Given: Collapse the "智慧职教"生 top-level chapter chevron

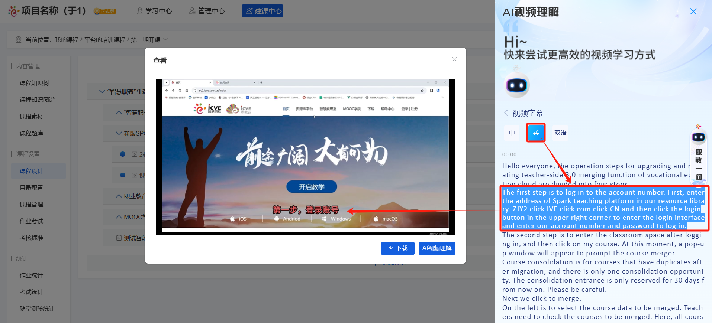Looking at the screenshot, I should (x=102, y=91).
